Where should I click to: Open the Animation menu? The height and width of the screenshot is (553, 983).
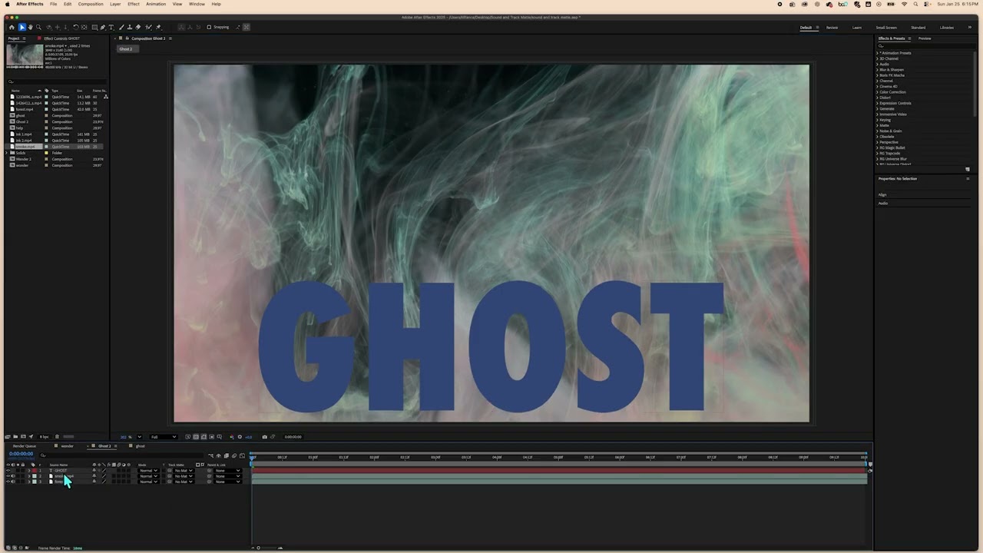[x=156, y=4]
